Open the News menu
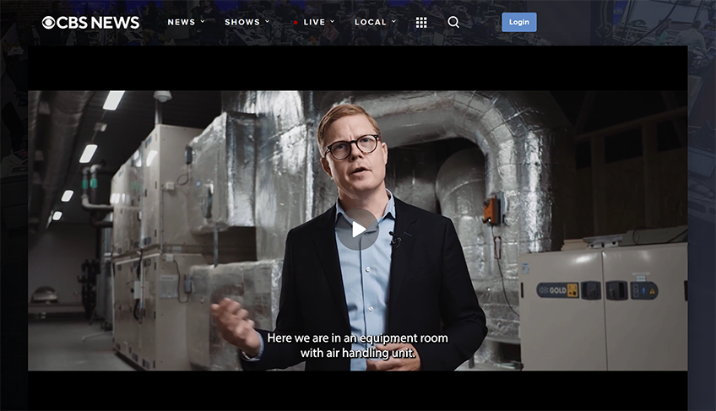The height and width of the screenshot is (411, 716). pyautogui.click(x=182, y=22)
